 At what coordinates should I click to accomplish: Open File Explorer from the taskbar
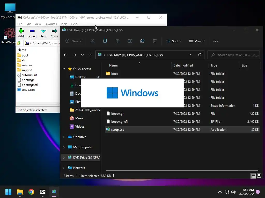pos(20,192)
